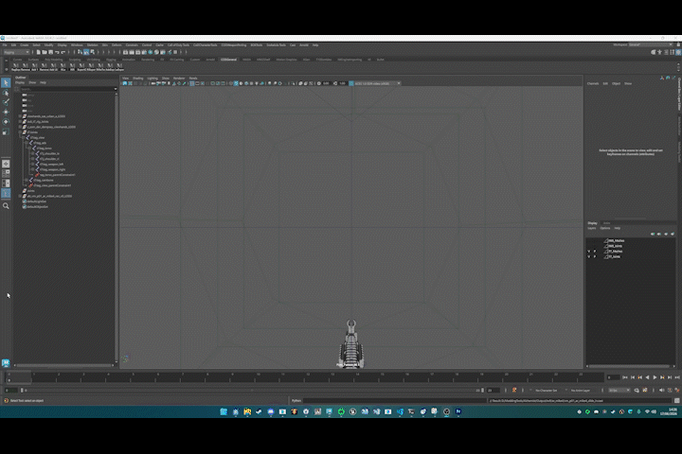Toggle visibility V of TT_Joints layer
Screen dimensions: 682x454
(x=589, y=256)
